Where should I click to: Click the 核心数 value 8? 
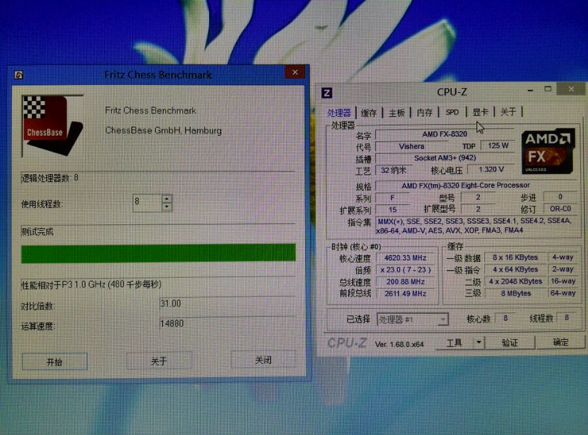pyautogui.click(x=506, y=318)
